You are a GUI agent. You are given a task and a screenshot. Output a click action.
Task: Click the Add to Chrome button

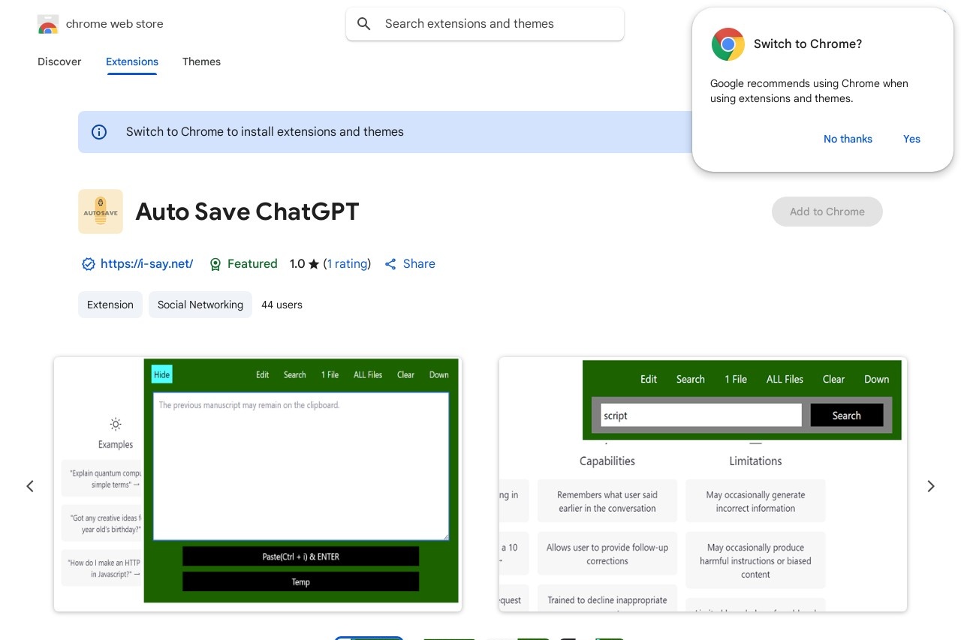tap(827, 212)
